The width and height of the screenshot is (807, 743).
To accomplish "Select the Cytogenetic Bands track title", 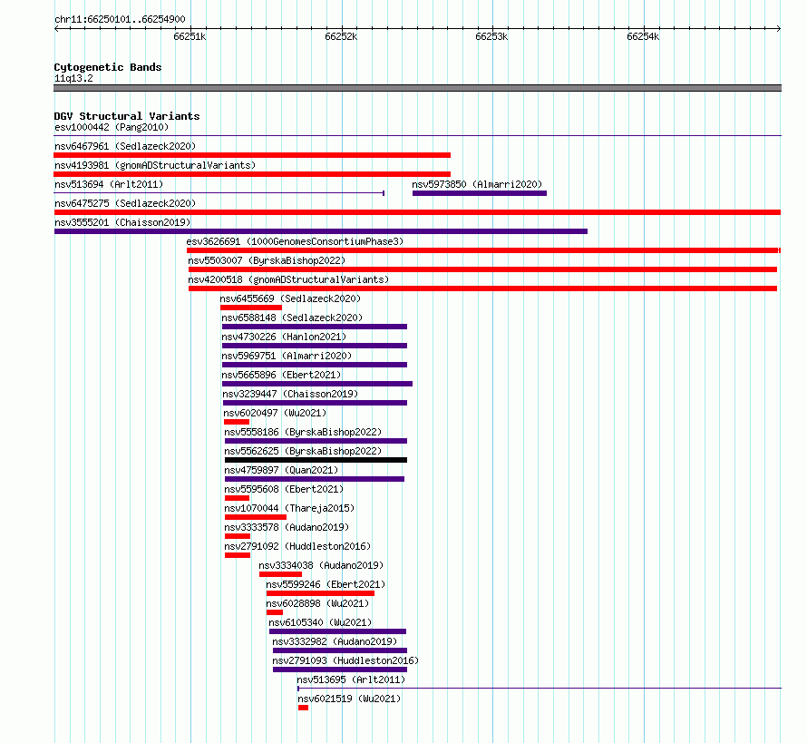I will pyautogui.click(x=108, y=67).
